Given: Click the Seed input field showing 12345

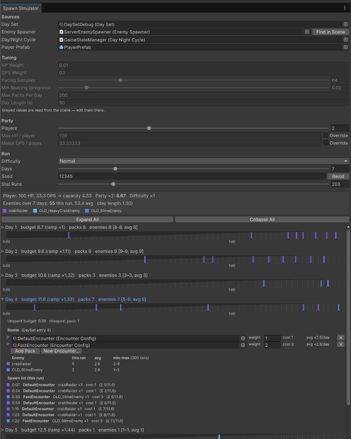Looking at the screenshot, I should (192, 176).
